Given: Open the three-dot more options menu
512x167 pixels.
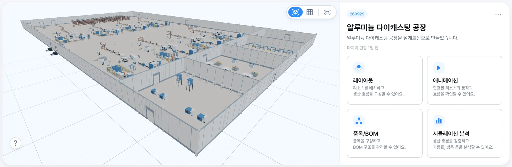Looking at the screenshot, I should [x=498, y=14].
